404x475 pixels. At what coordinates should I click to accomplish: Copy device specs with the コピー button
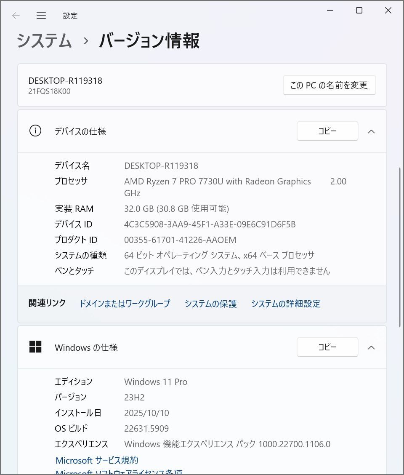(327, 131)
